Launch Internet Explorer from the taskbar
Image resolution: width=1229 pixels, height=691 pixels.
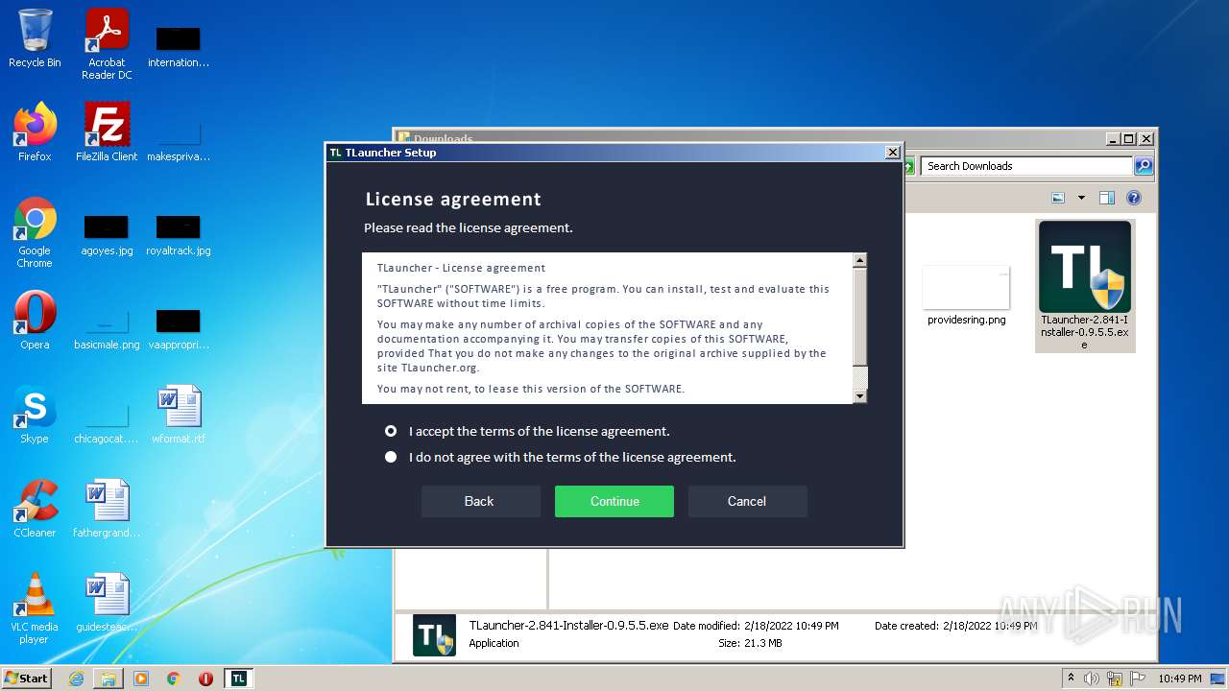pyautogui.click(x=76, y=679)
